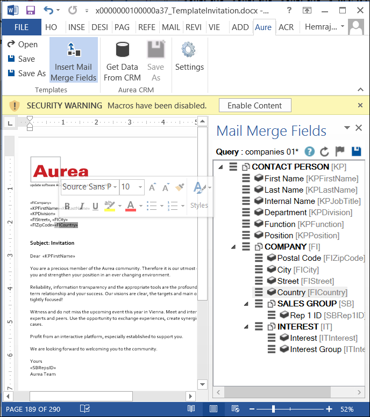Select Rep 1 ID field
This screenshot has width=370, height=417.
tap(327, 316)
